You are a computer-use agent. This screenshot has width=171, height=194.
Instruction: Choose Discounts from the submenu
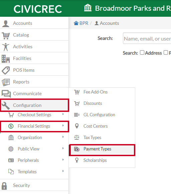point(102,104)
